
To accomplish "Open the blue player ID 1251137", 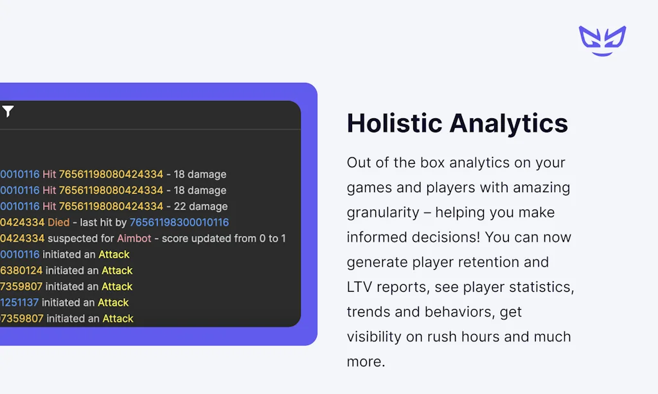I will click(x=21, y=302).
